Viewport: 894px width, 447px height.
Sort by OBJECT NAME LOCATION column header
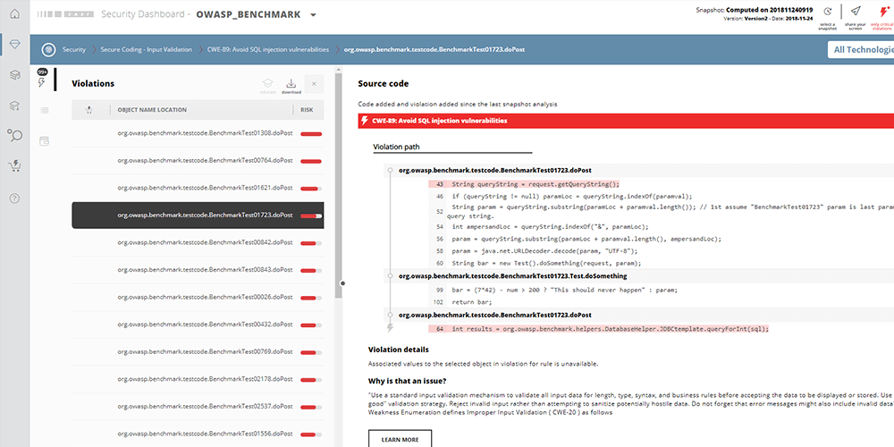tap(152, 110)
